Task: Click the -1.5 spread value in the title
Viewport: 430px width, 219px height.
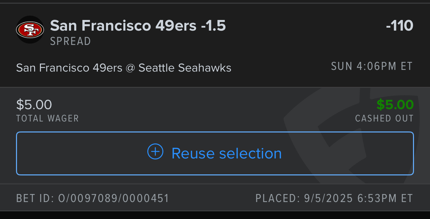Action: tap(213, 26)
